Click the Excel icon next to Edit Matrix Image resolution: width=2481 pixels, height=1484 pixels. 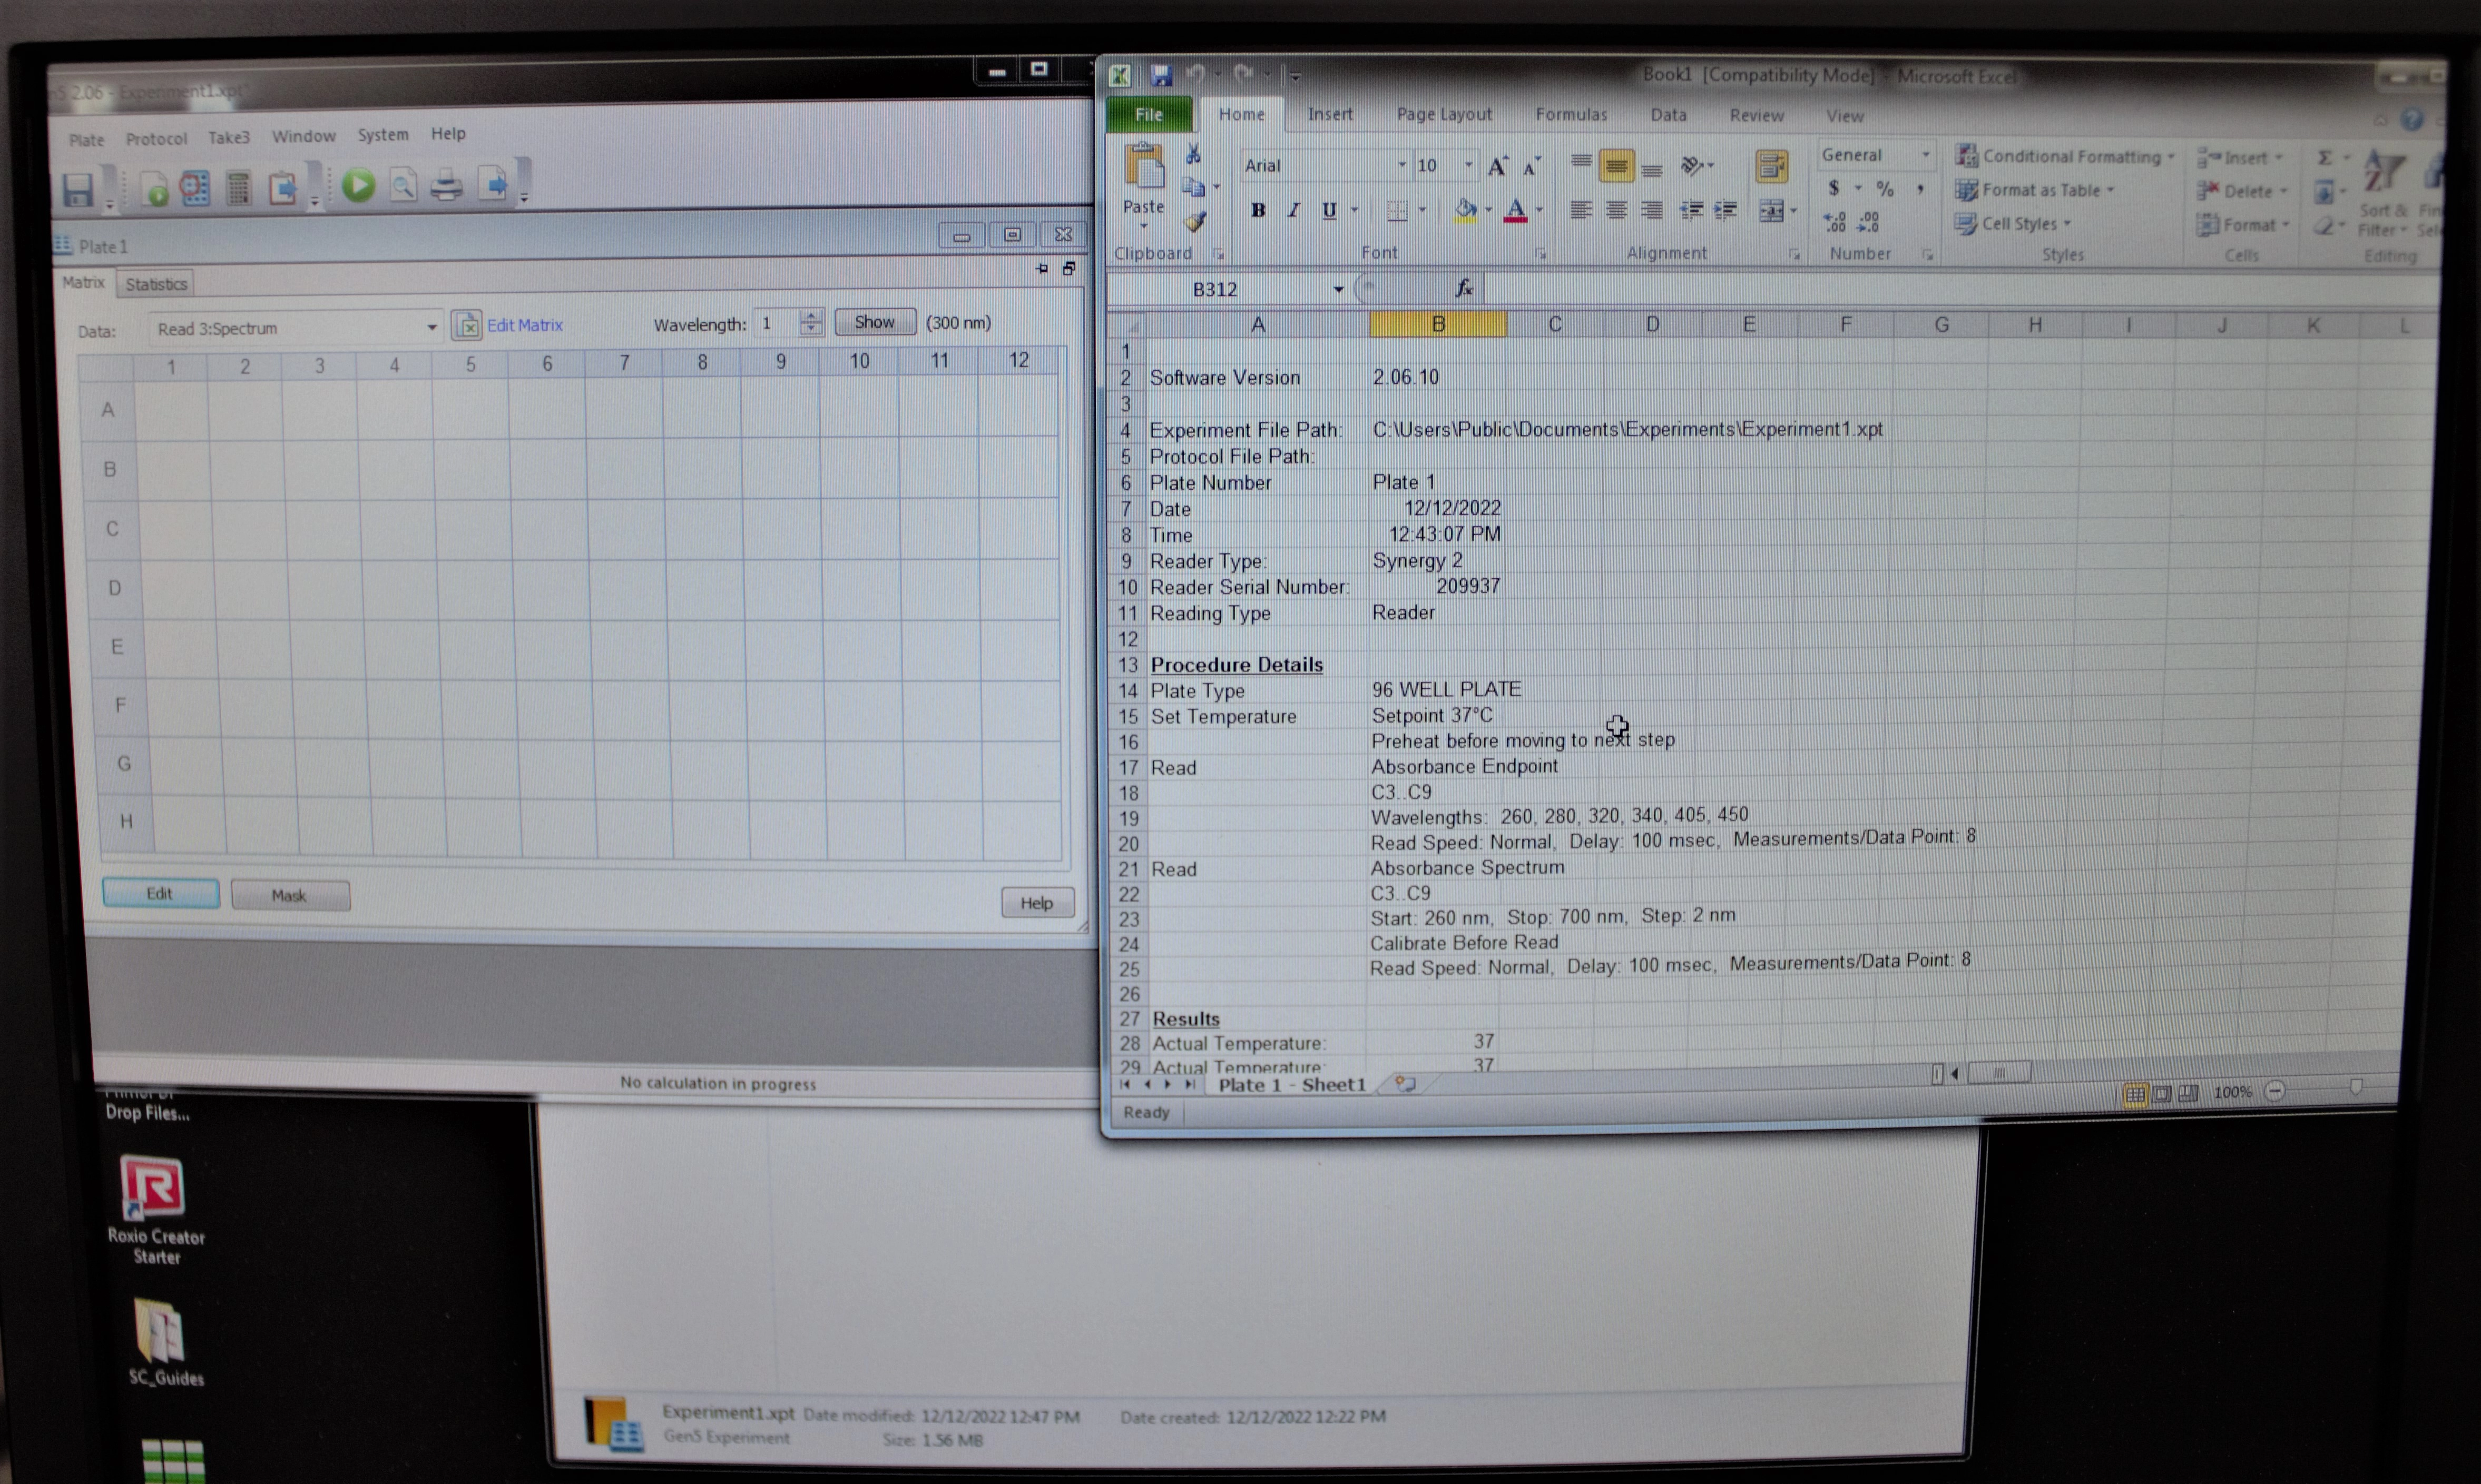pyautogui.click(x=467, y=325)
